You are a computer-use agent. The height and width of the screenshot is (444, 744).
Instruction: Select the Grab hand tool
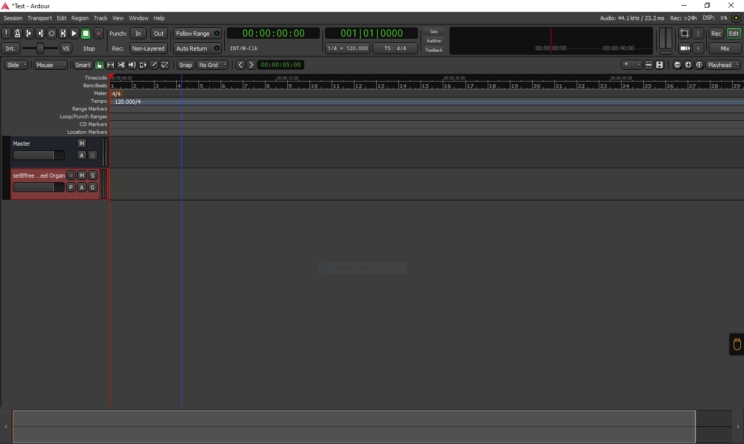pos(99,65)
